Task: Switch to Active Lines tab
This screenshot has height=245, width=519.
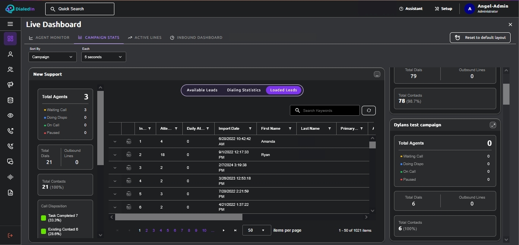Action: [x=145, y=38]
